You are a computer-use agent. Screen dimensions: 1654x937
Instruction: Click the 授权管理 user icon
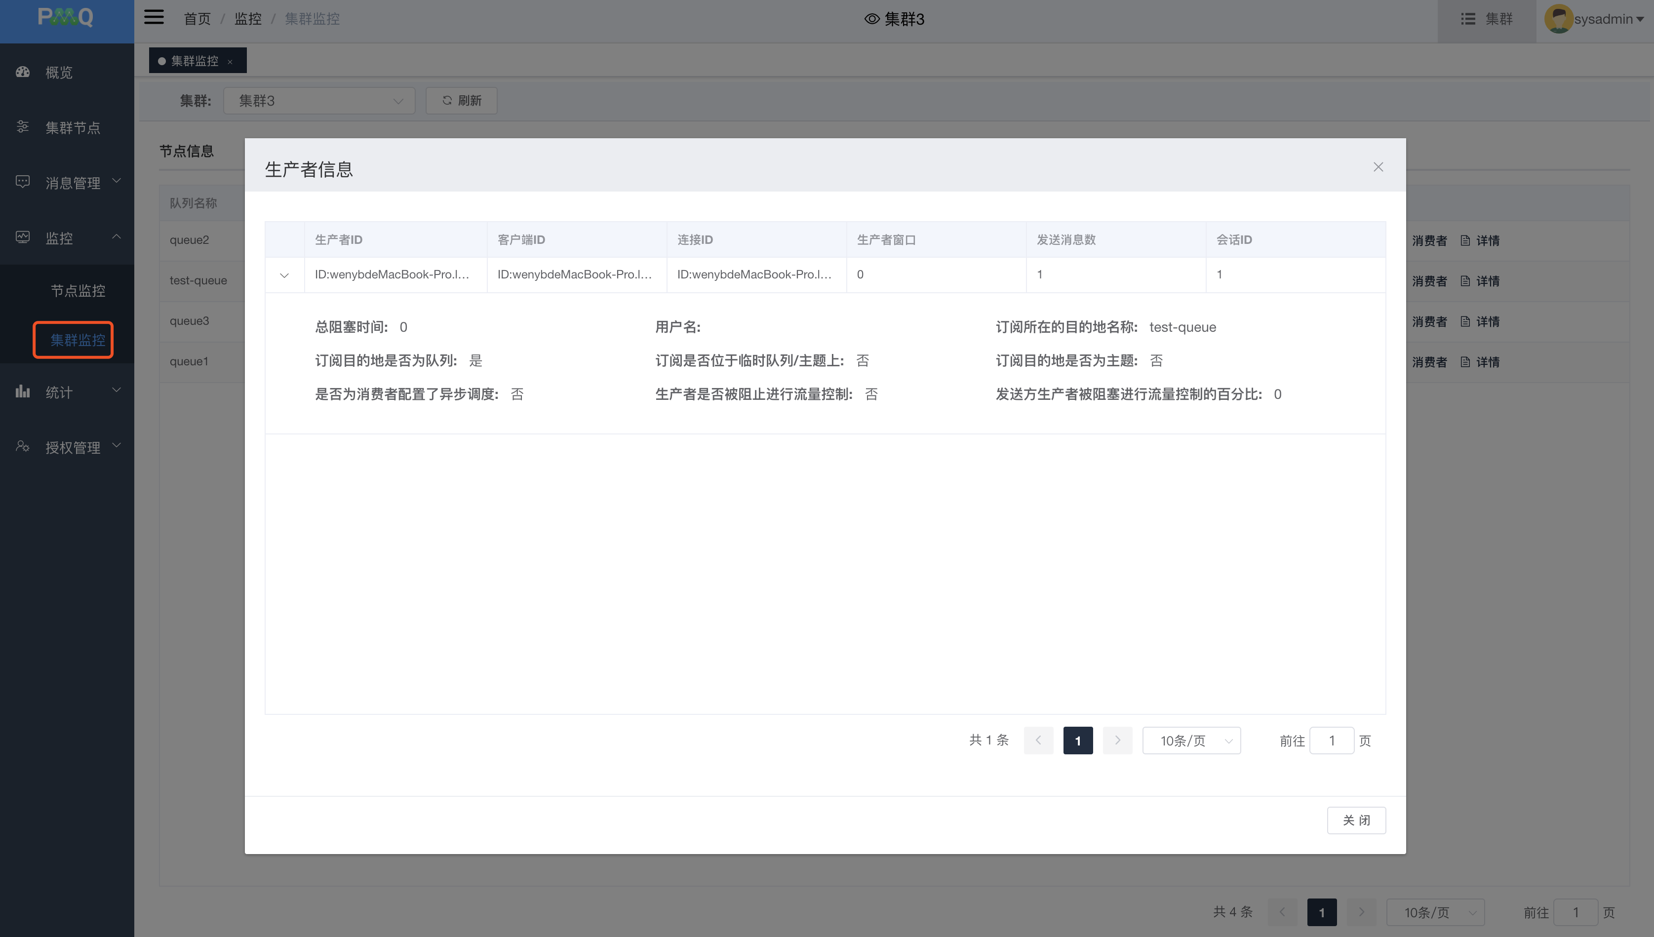coord(23,447)
